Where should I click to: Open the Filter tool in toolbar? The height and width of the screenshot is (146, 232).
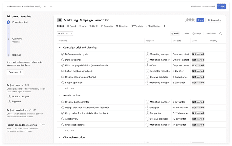[x=175, y=34]
